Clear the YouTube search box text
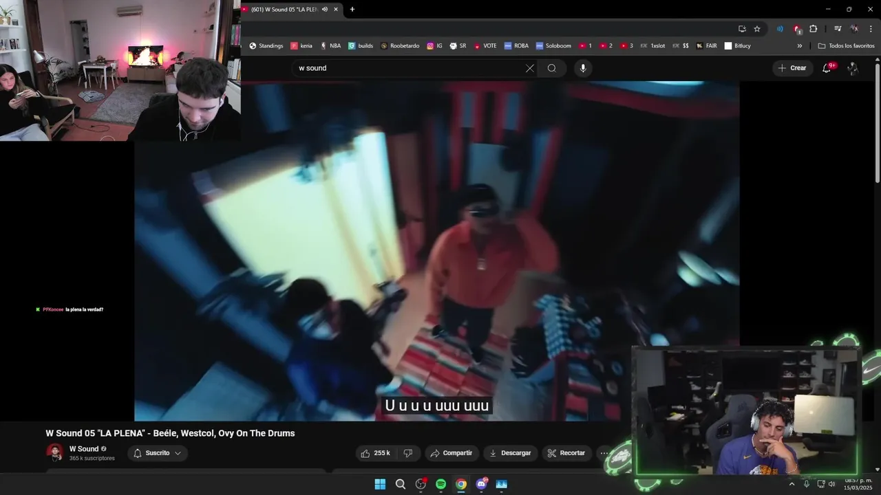Viewport: 881px width, 495px height. tap(529, 68)
